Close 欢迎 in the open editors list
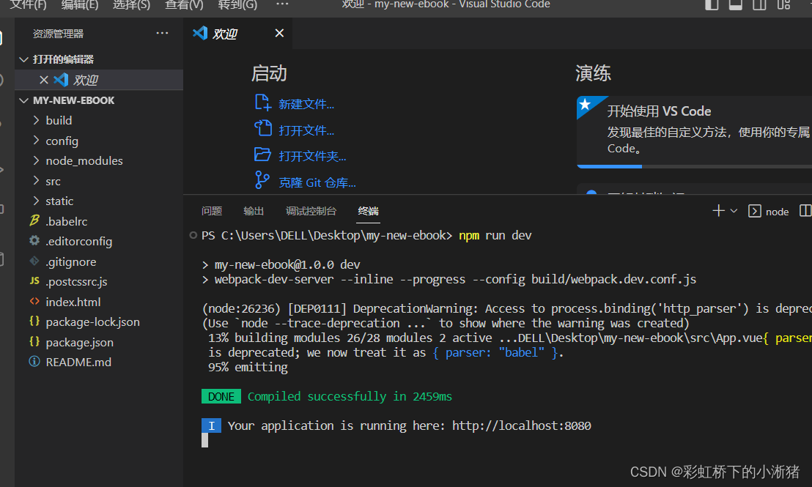 click(x=44, y=81)
